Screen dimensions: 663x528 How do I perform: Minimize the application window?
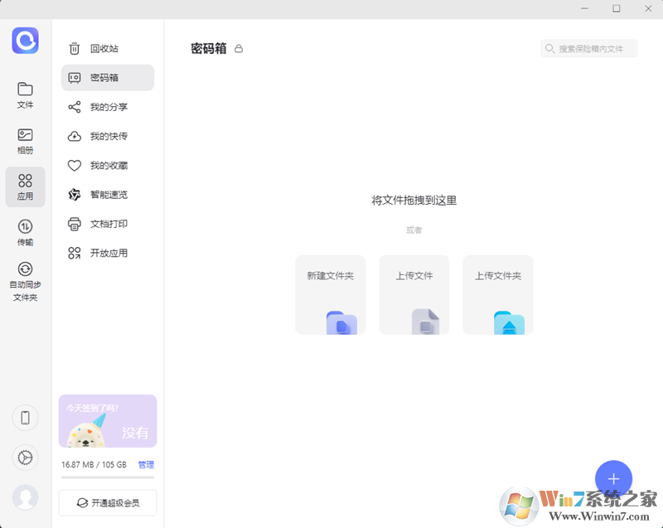pyautogui.click(x=584, y=8)
